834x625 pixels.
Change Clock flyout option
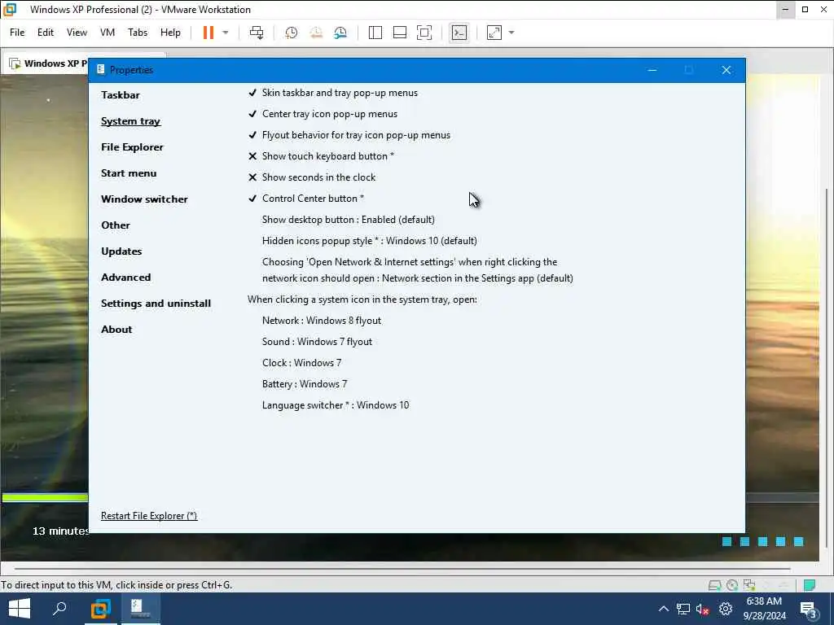coord(301,363)
